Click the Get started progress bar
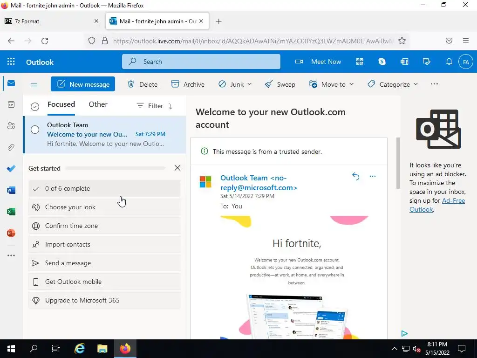This screenshot has width=477, height=358. click(x=116, y=168)
